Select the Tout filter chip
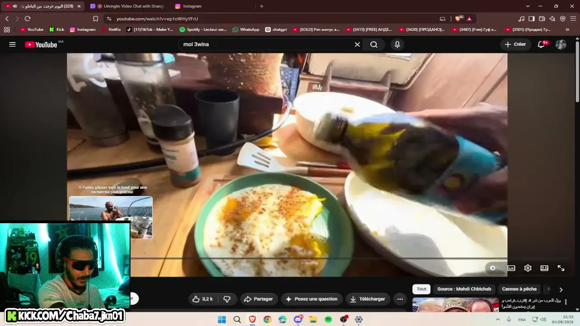The height and width of the screenshot is (326, 580). coord(421,289)
